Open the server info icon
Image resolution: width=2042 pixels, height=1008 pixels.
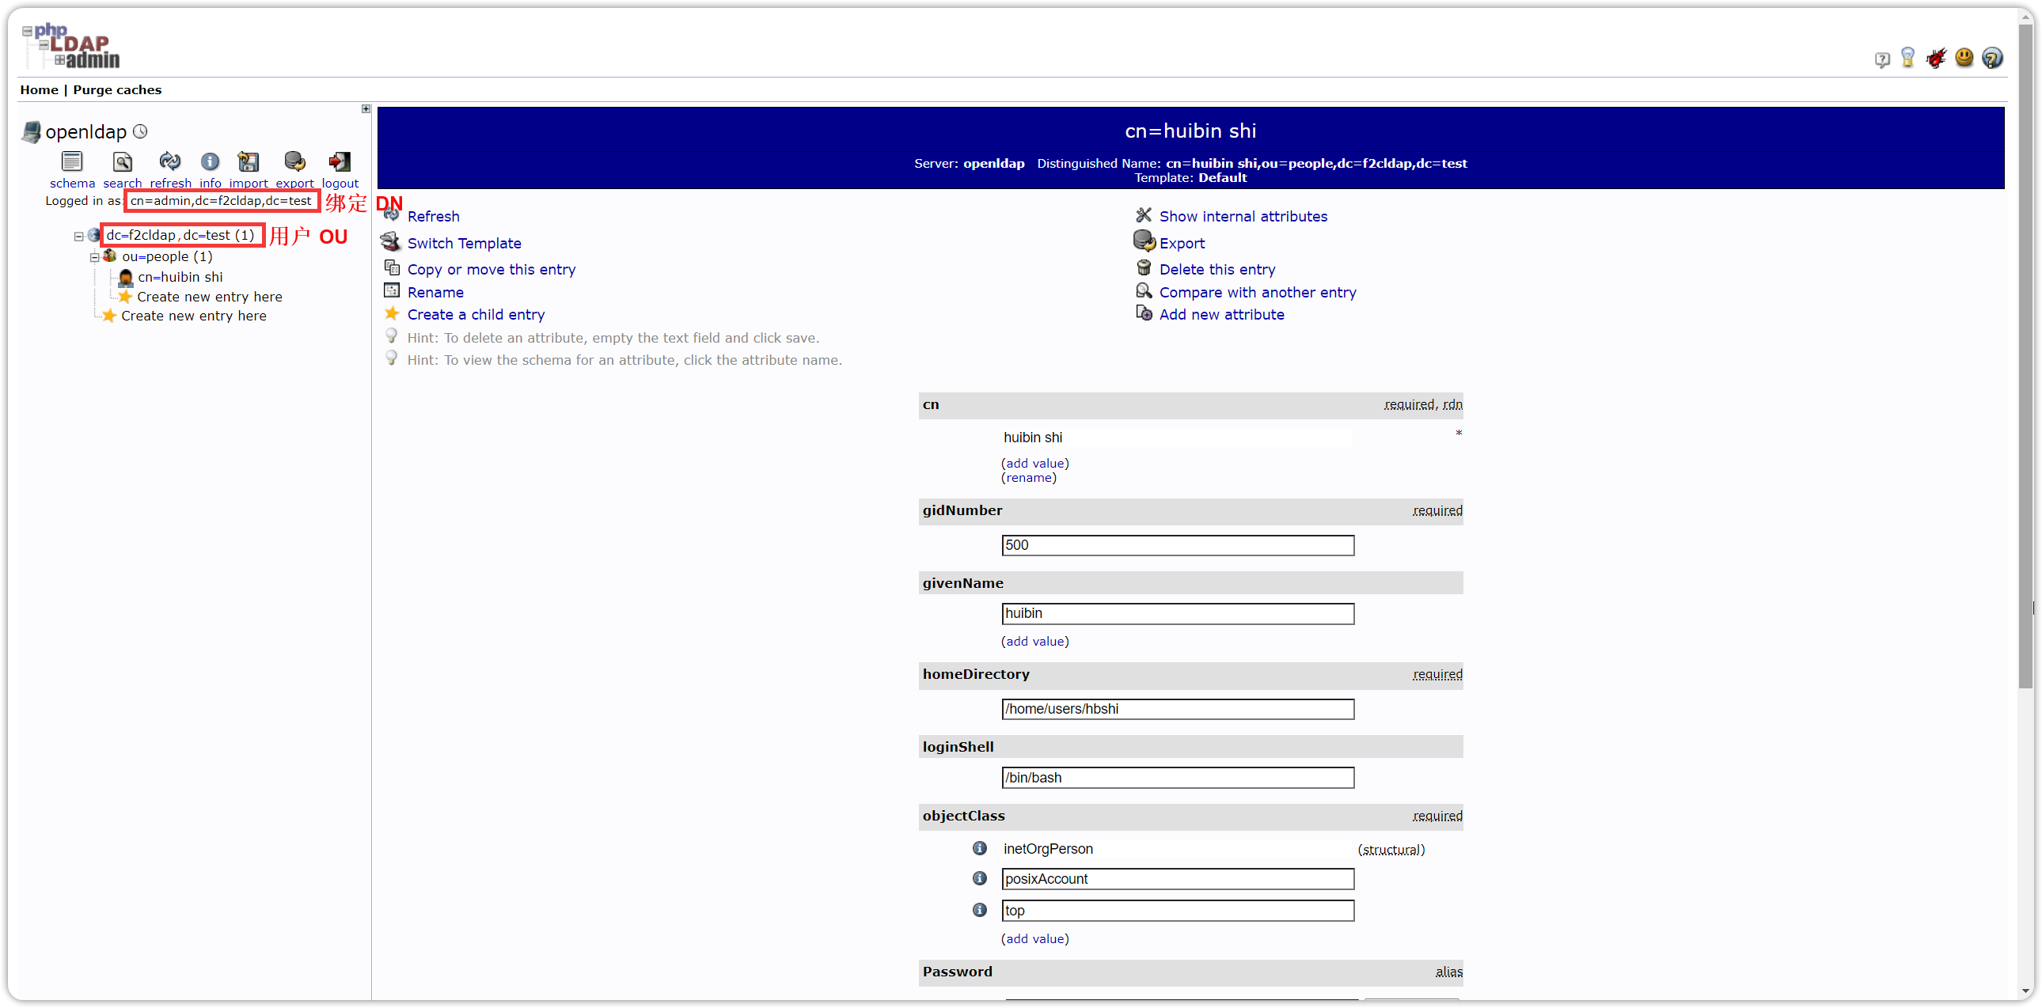[x=210, y=161]
